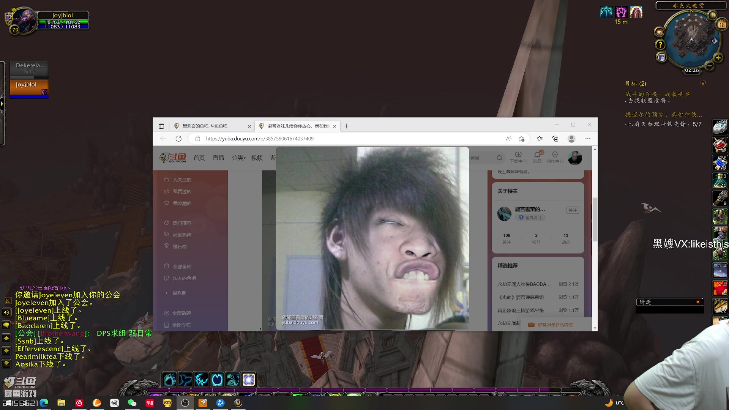Open the quest 提迈尔的预言：泰坦神铁
The height and width of the screenshot is (410, 729).
click(664, 114)
